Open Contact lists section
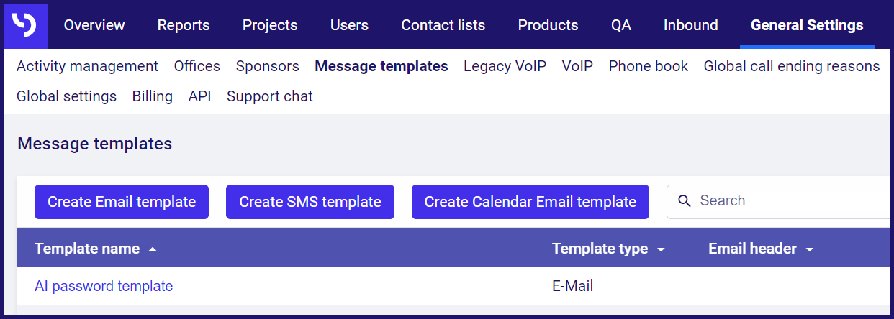The image size is (894, 319). 443,25
